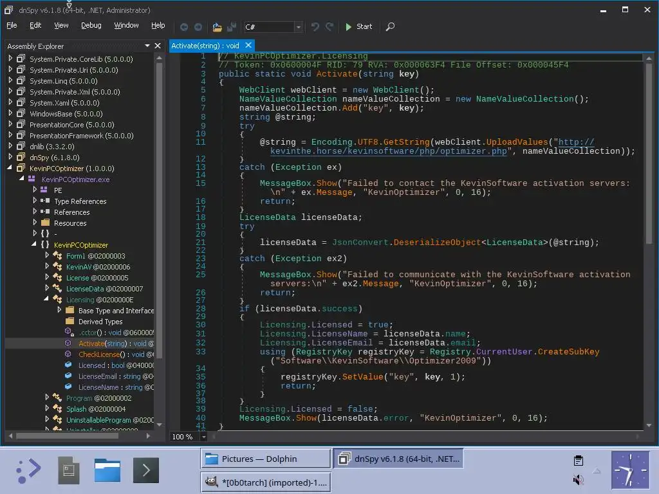This screenshot has width=659, height=494.
Task: Open the Debug menu
Action: (91, 25)
